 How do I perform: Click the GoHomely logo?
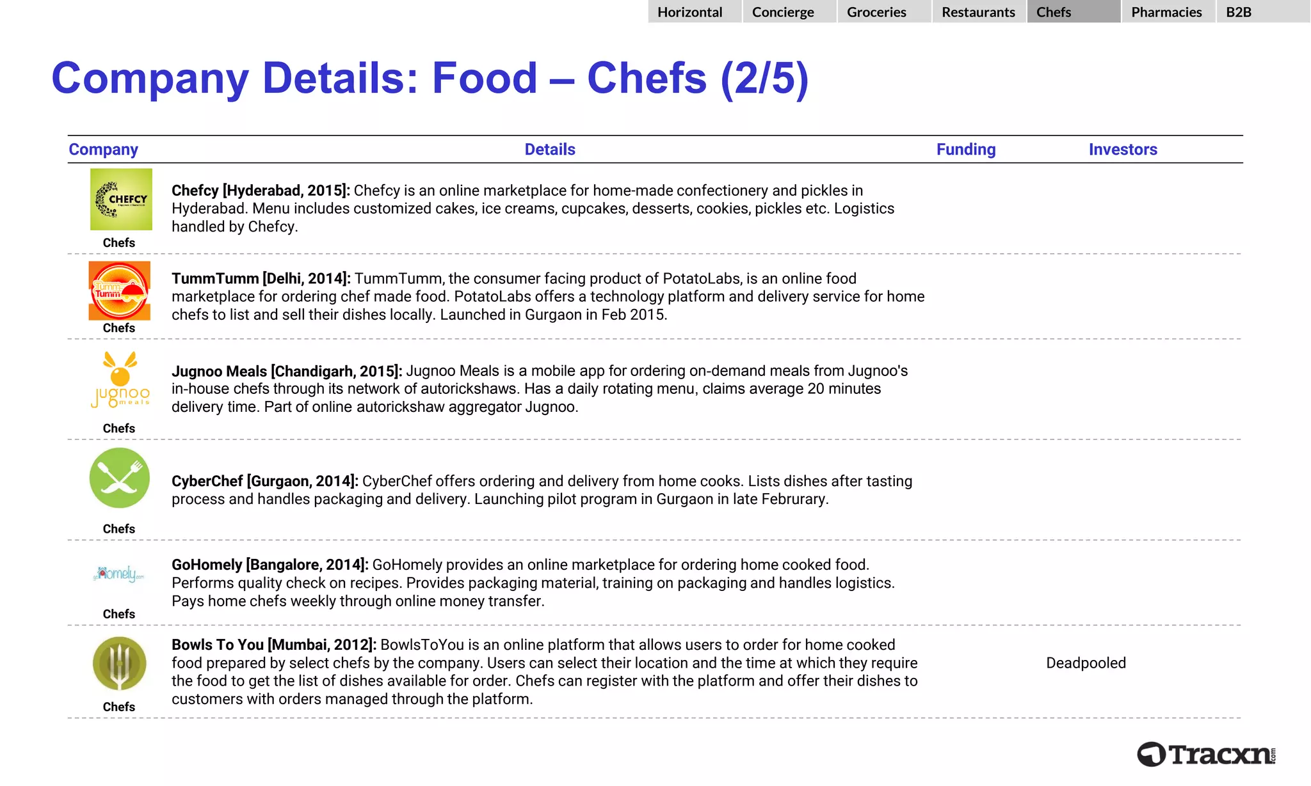coord(119,573)
